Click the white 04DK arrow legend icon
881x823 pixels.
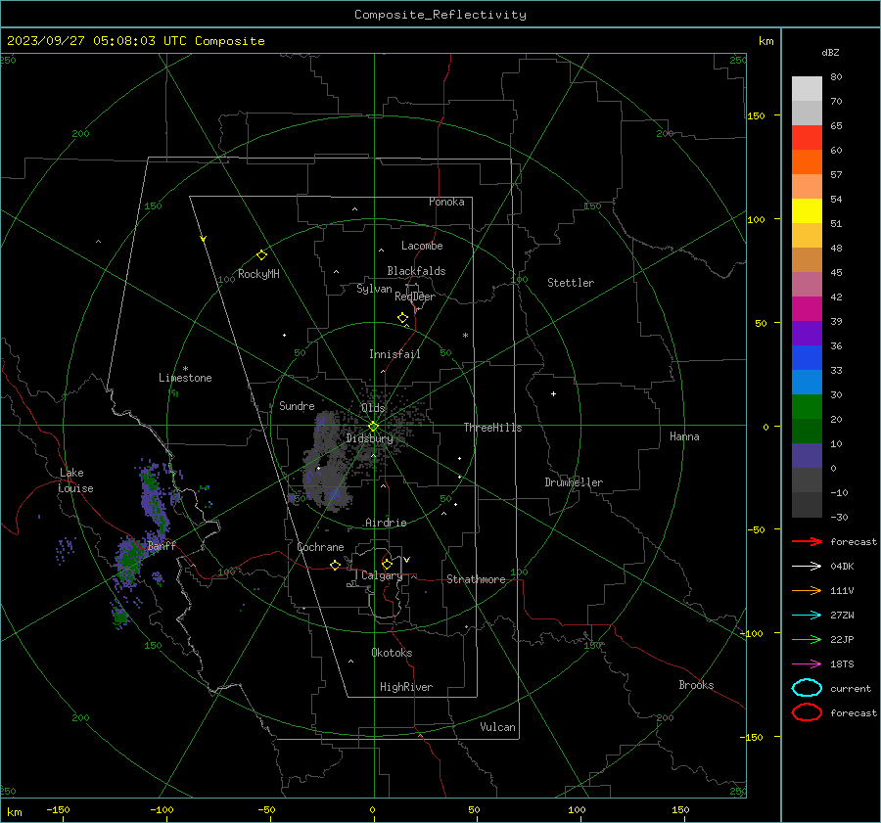tap(807, 566)
